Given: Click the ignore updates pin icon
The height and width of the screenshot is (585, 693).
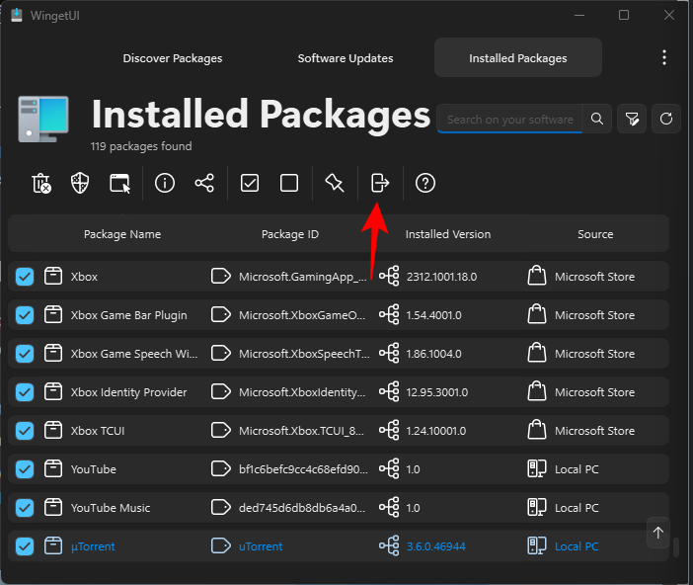Looking at the screenshot, I should pyautogui.click(x=335, y=183).
